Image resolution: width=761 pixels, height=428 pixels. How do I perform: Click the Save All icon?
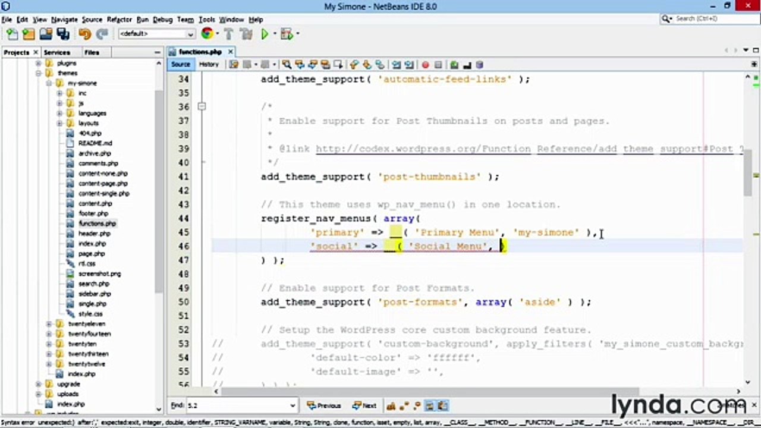point(62,34)
